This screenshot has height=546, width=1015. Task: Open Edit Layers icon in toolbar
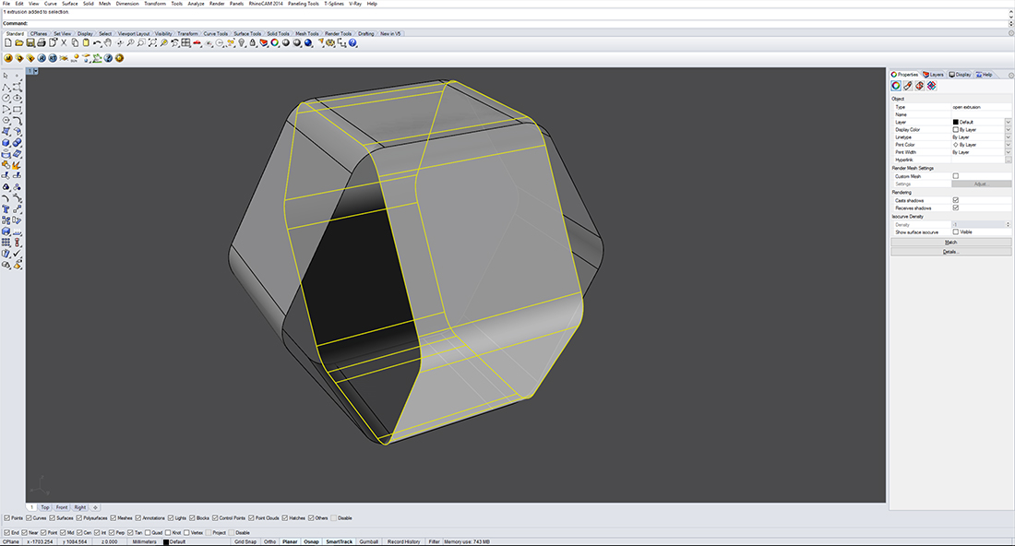pyautogui.click(x=264, y=42)
